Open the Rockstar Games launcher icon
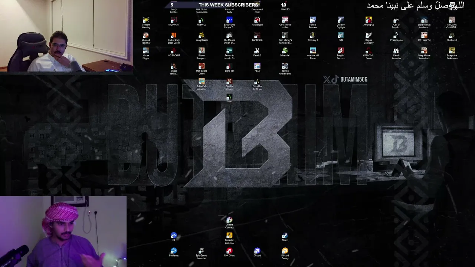This screenshot has width=475, height=267. pos(229,238)
